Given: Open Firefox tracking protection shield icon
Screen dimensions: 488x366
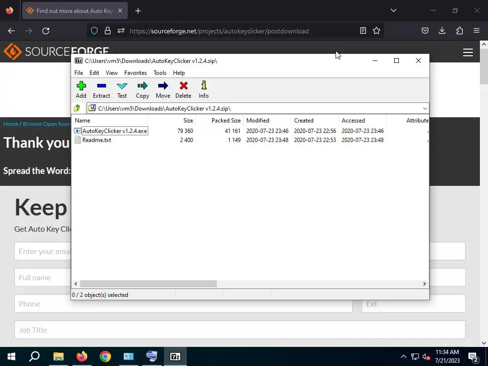Looking at the screenshot, I should pyautogui.click(x=94, y=31).
